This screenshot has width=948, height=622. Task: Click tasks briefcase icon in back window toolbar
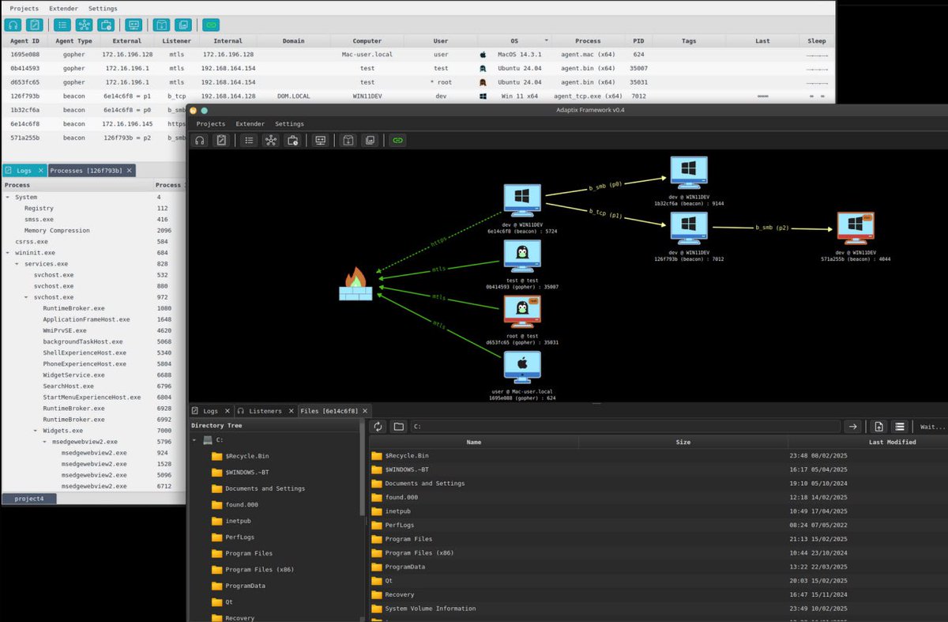(x=105, y=25)
